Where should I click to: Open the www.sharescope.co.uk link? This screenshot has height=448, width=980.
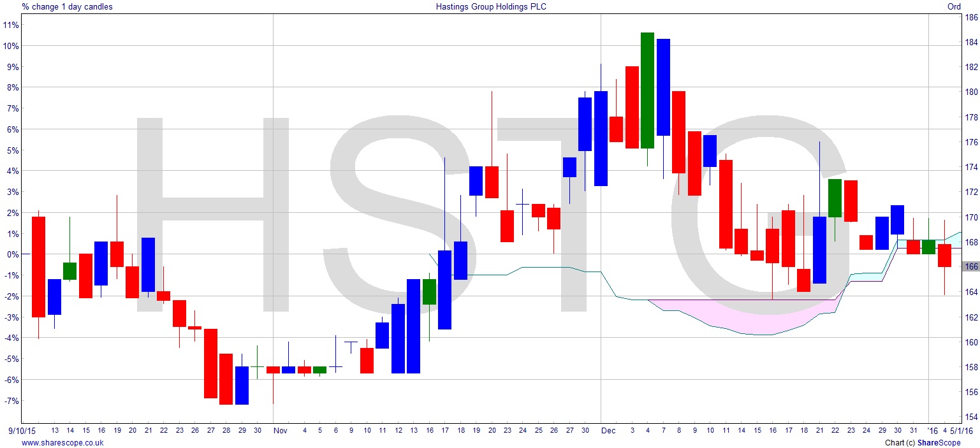pyautogui.click(x=62, y=442)
